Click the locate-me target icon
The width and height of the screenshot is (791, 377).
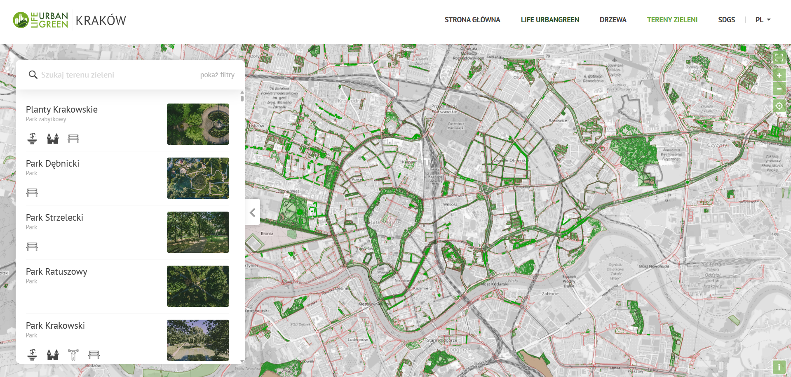click(779, 106)
